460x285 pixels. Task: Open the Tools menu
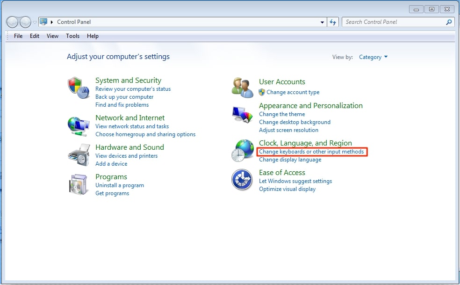tap(72, 36)
